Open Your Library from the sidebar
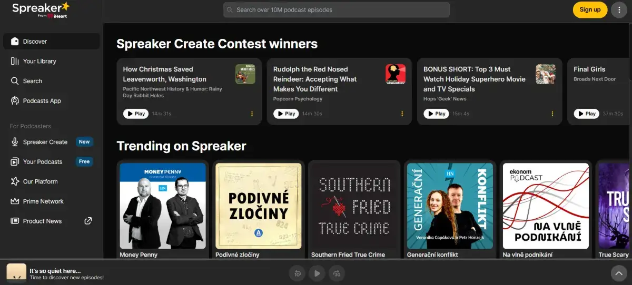This screenshot has height=285, width=632. 39,61
